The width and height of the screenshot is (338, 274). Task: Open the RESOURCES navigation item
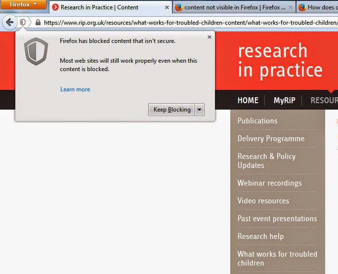324,100
